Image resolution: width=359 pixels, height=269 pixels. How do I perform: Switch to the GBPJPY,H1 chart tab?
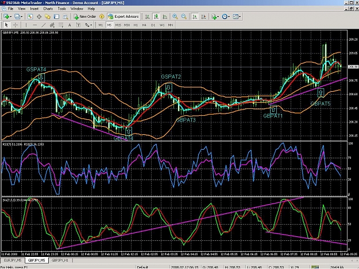tap(60, 260)
